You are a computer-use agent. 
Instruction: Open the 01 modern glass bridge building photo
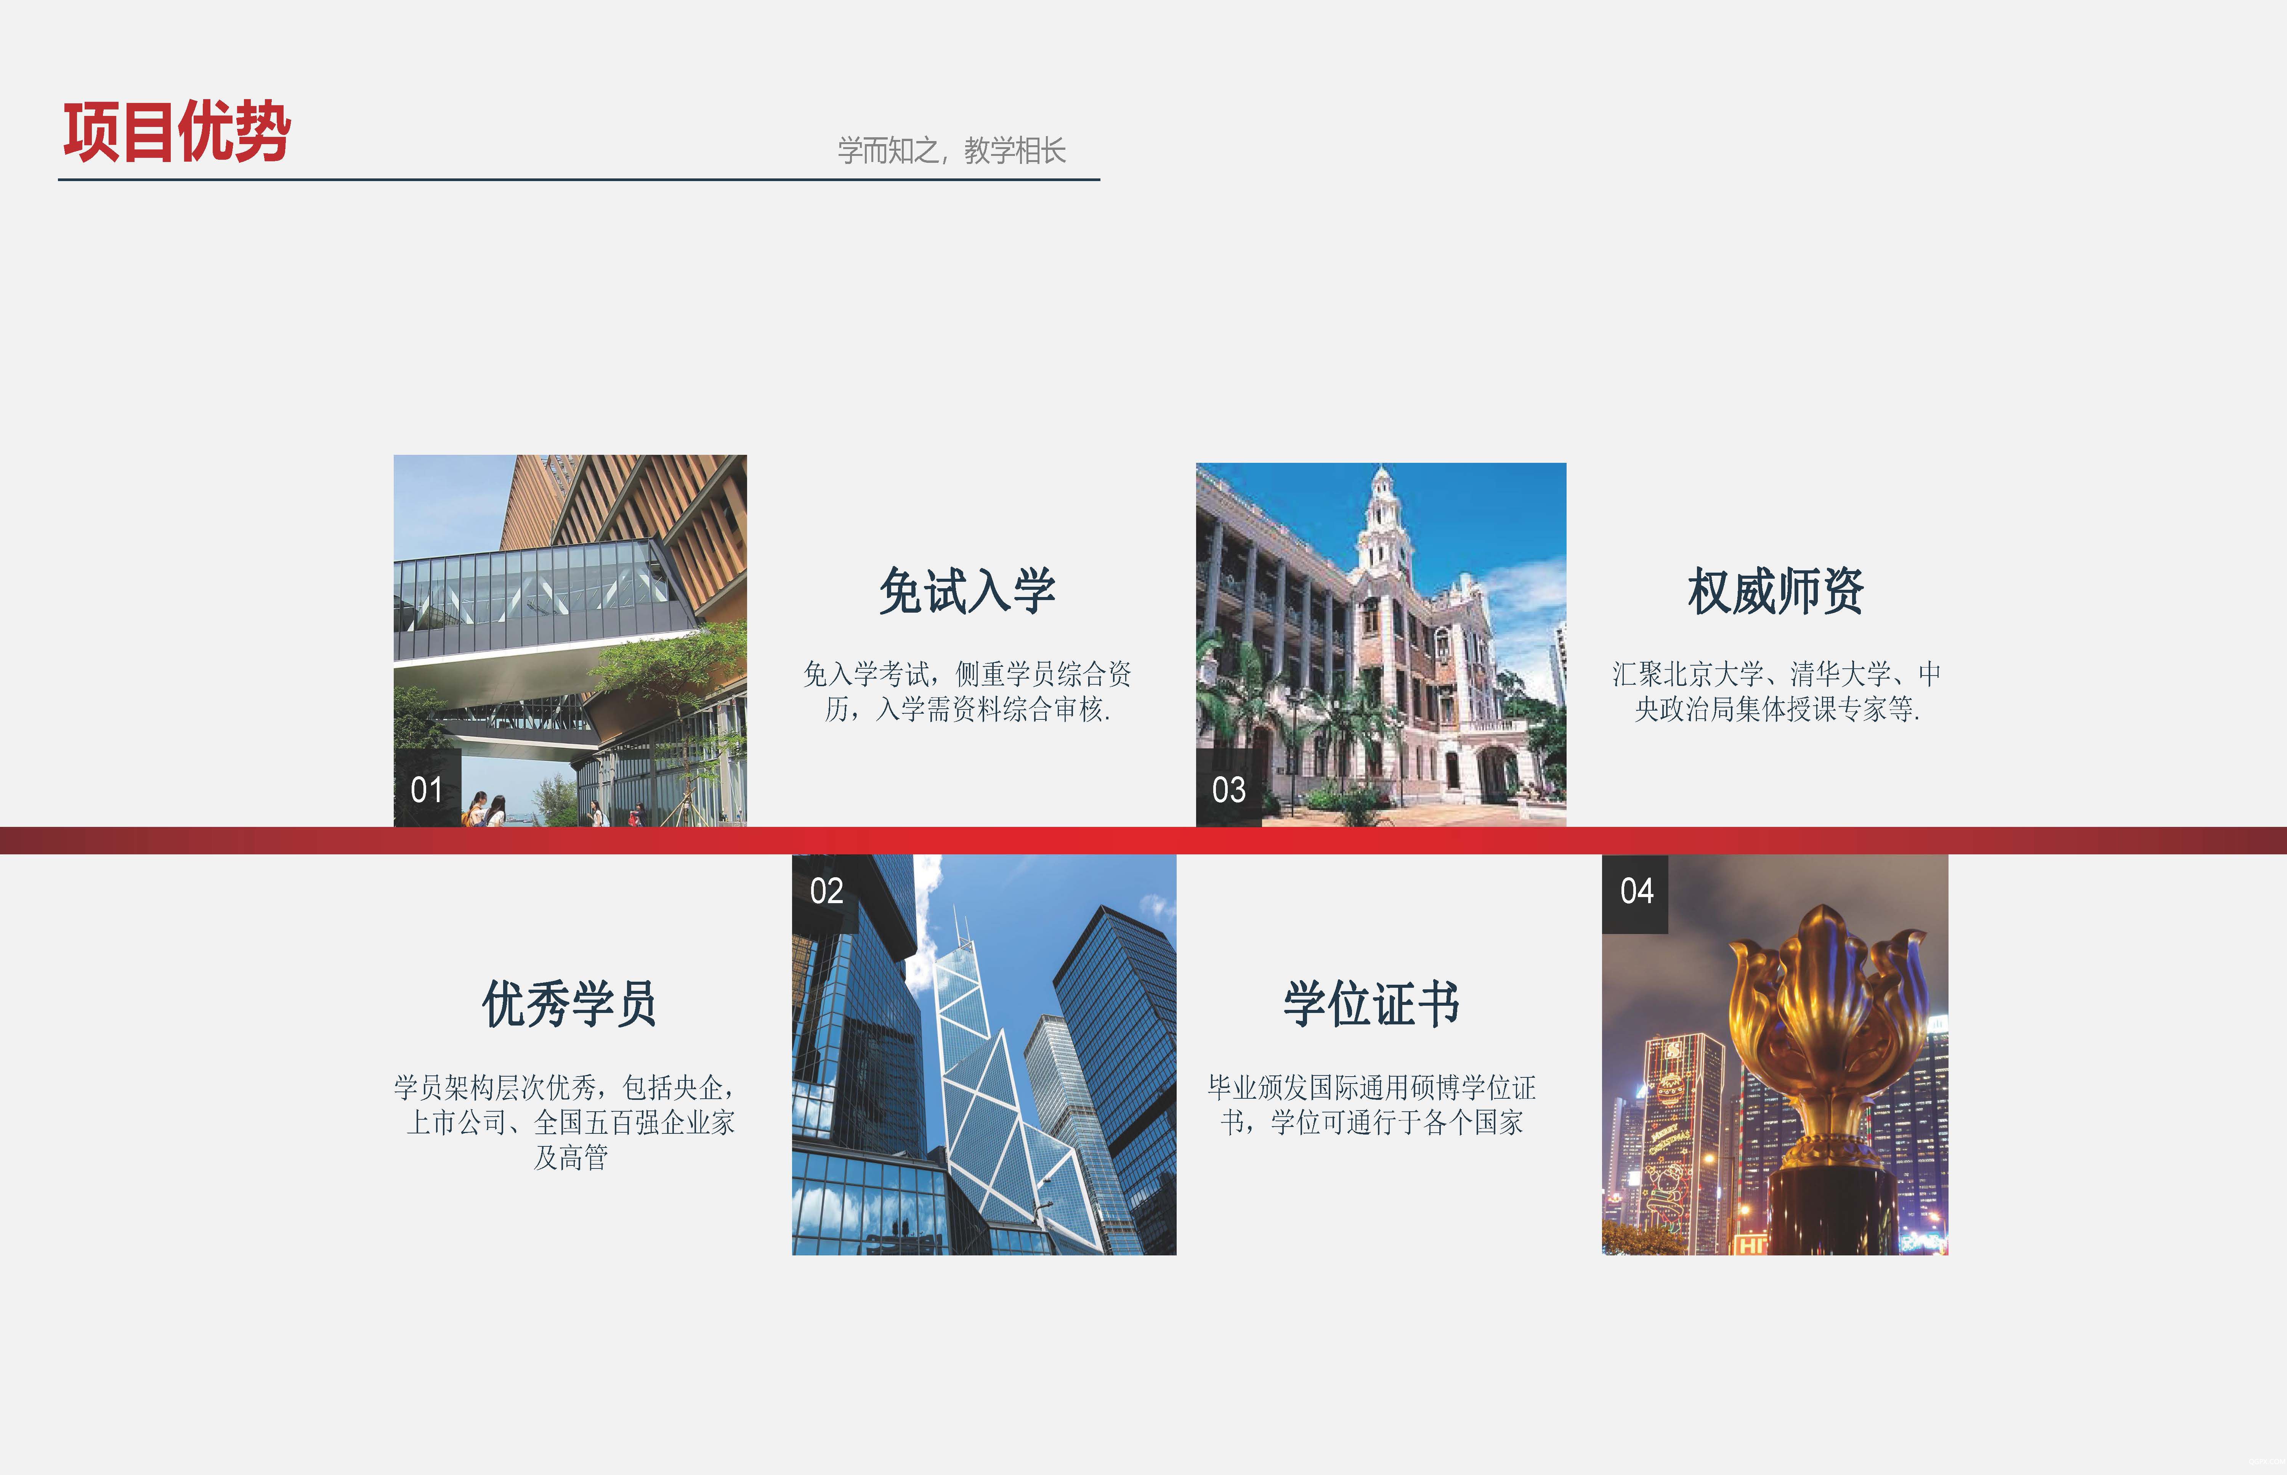570,641
